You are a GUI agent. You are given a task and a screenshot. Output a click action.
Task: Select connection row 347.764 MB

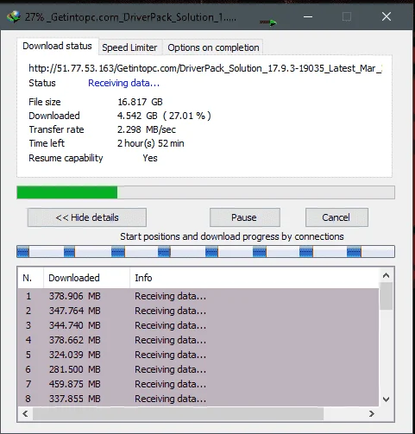(x=198, y=311)
